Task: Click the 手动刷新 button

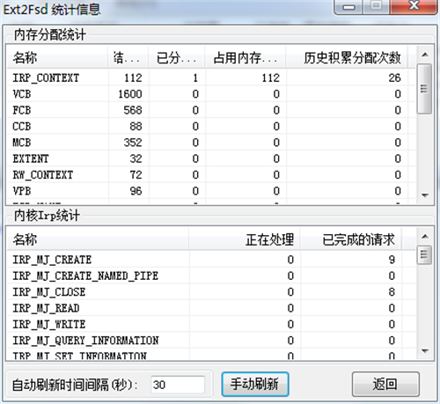Action: click(255, 384)
